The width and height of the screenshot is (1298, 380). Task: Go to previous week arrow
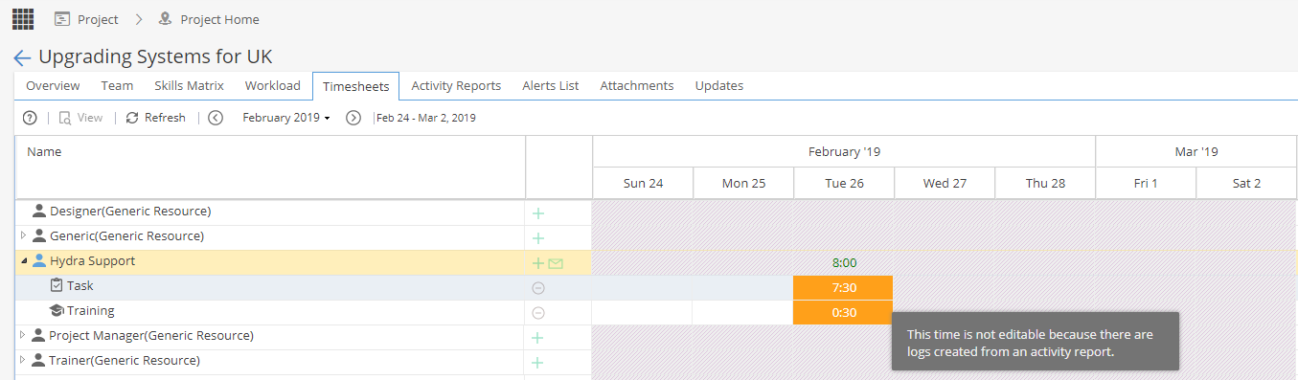tap(216, 118)
